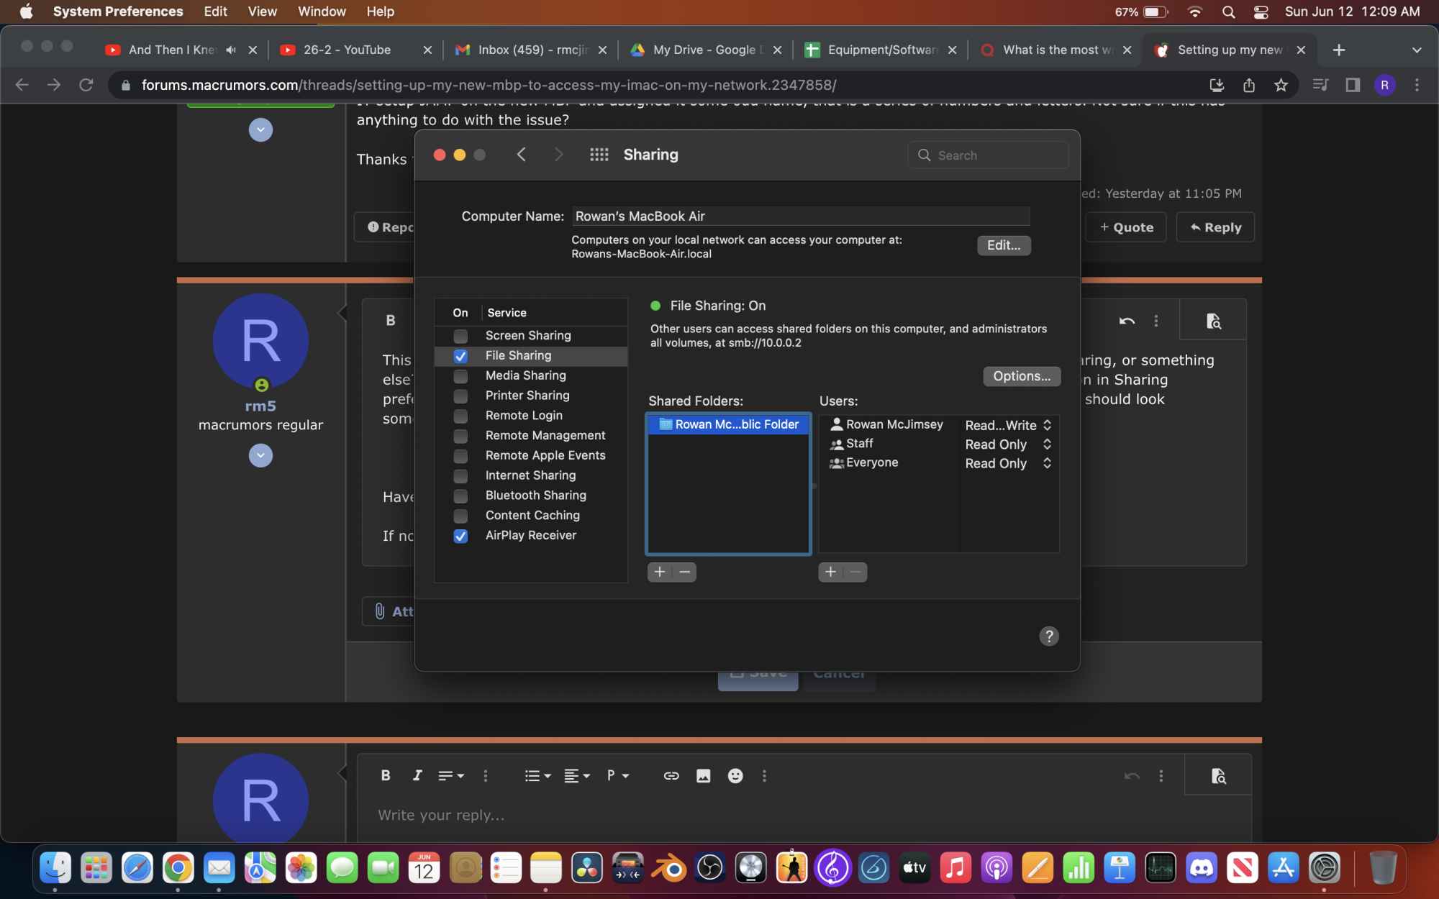Open emoji picker in reply editor
Screen dimensions: 1439x899
click(x=735, y=775)
